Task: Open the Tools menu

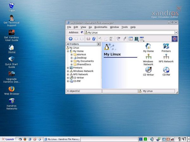Action: click(x=124, y=27)
